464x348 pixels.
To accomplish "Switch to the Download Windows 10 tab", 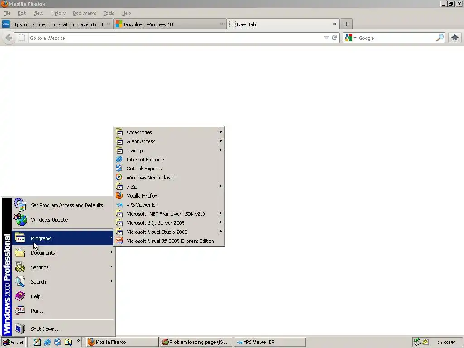I will tap(169, 24).
